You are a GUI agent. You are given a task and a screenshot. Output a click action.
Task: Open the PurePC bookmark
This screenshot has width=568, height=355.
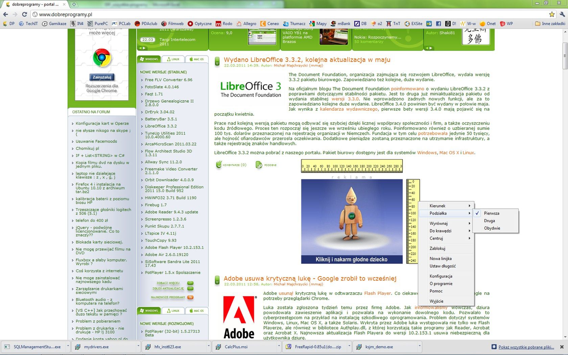pyautogui.click(x=97, y=24)
